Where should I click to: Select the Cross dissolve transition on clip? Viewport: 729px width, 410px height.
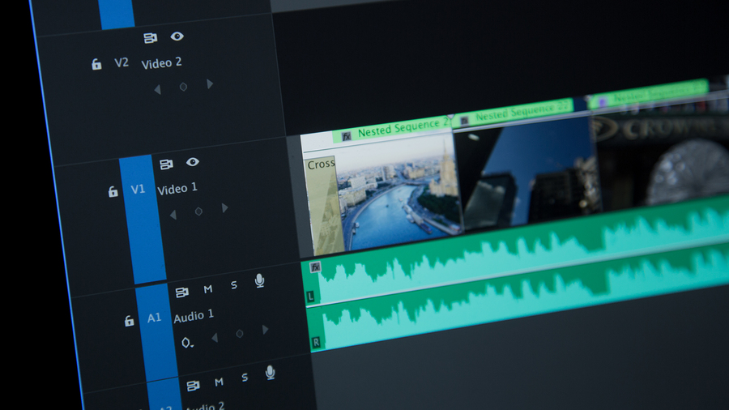click(324, 206)
